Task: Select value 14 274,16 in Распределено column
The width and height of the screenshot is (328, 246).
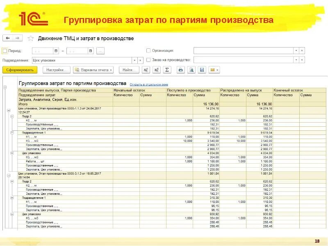Action: point(265,108)
